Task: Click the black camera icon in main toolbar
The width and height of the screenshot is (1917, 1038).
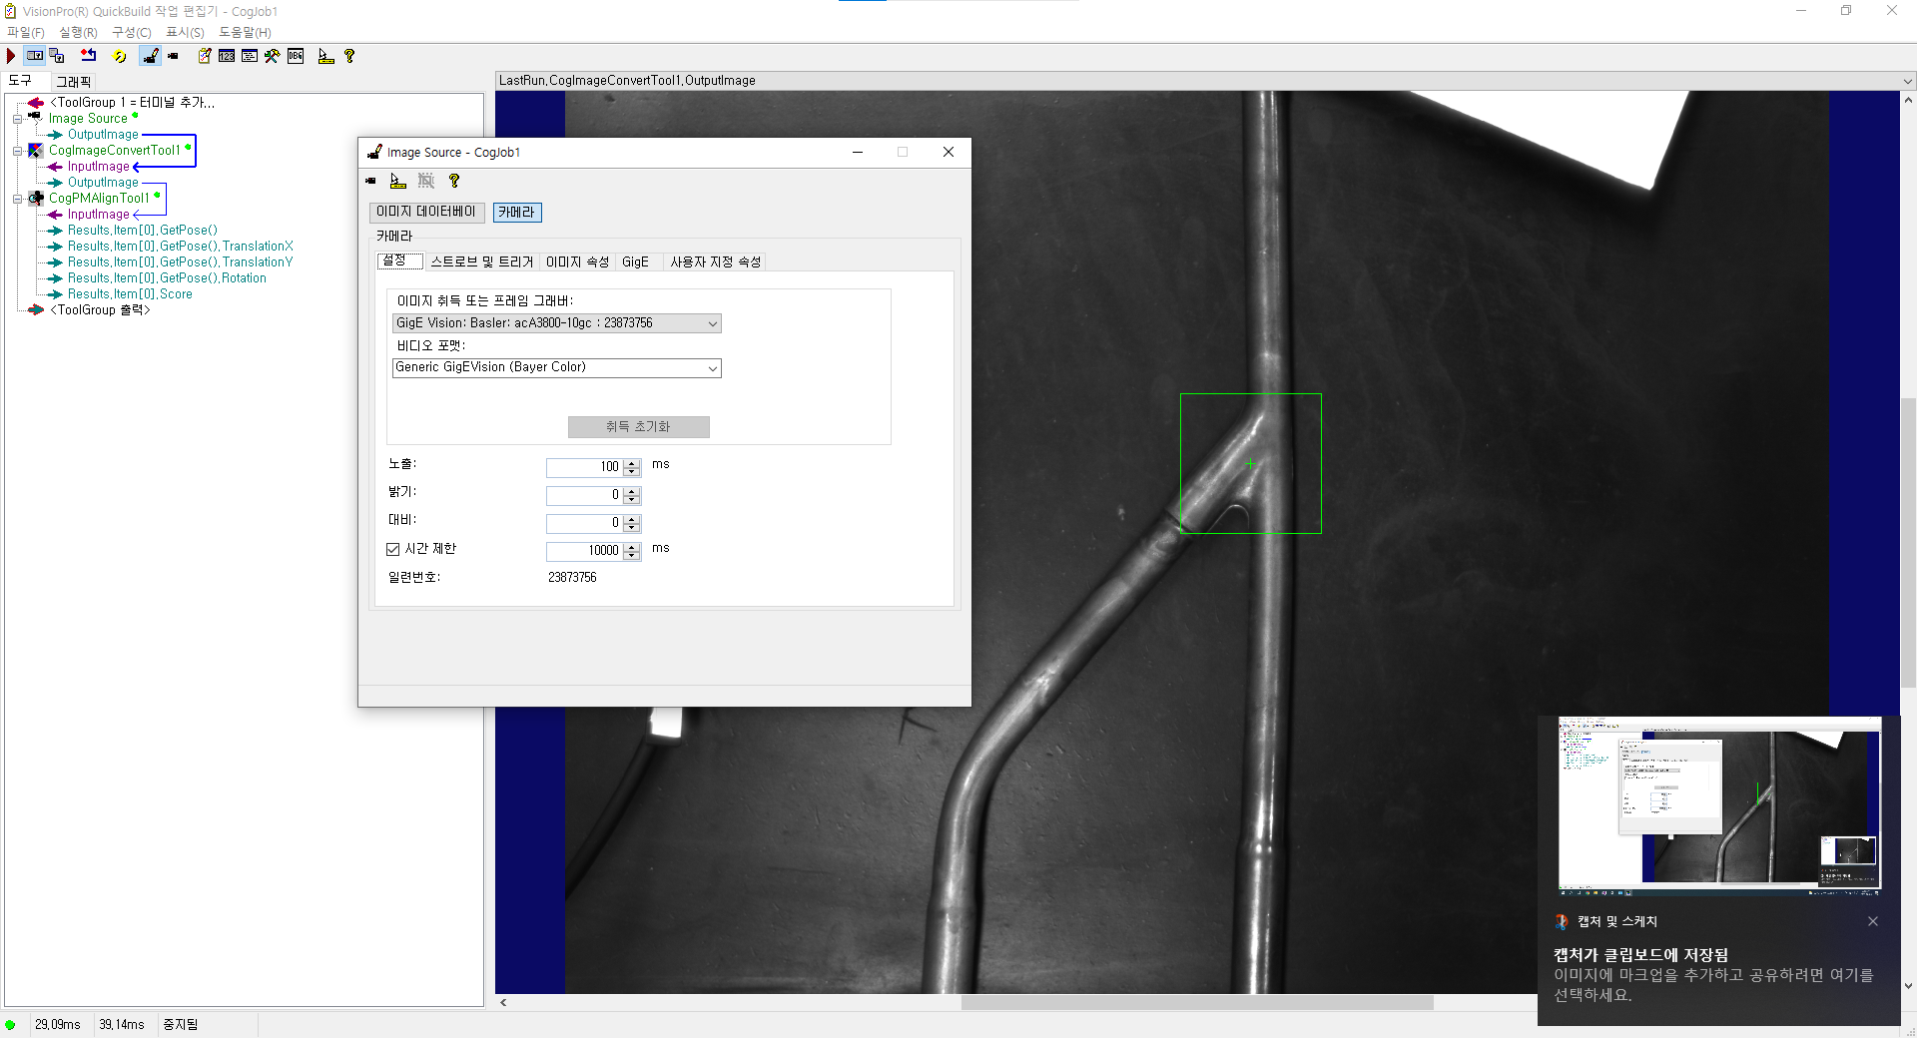Action: [173, 57]
